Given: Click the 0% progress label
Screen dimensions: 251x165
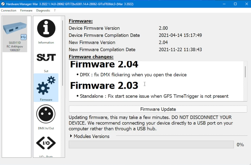Looking at the screenshot, I should [240, 145].
